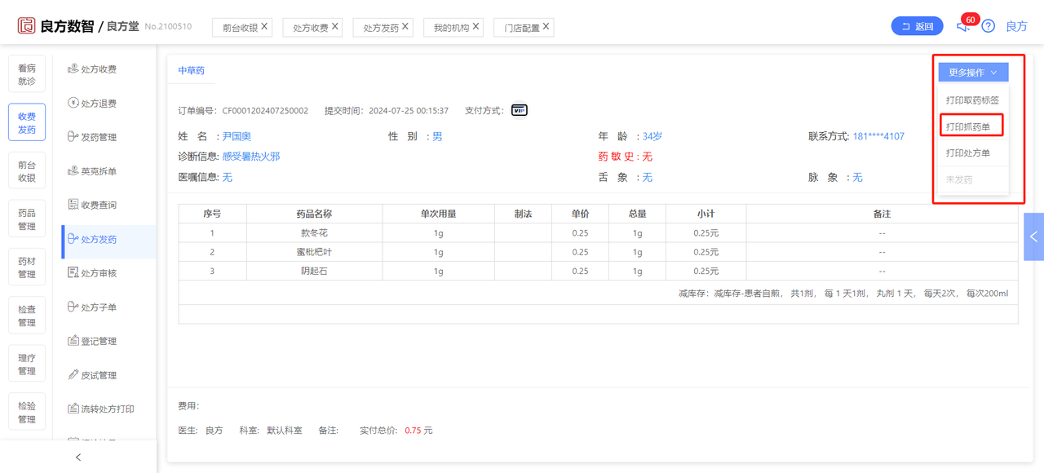Image resolution: width=1044 pixels, height=473 pixels.
Task: Click patient name 尹国奥
Action: point(237,136)
